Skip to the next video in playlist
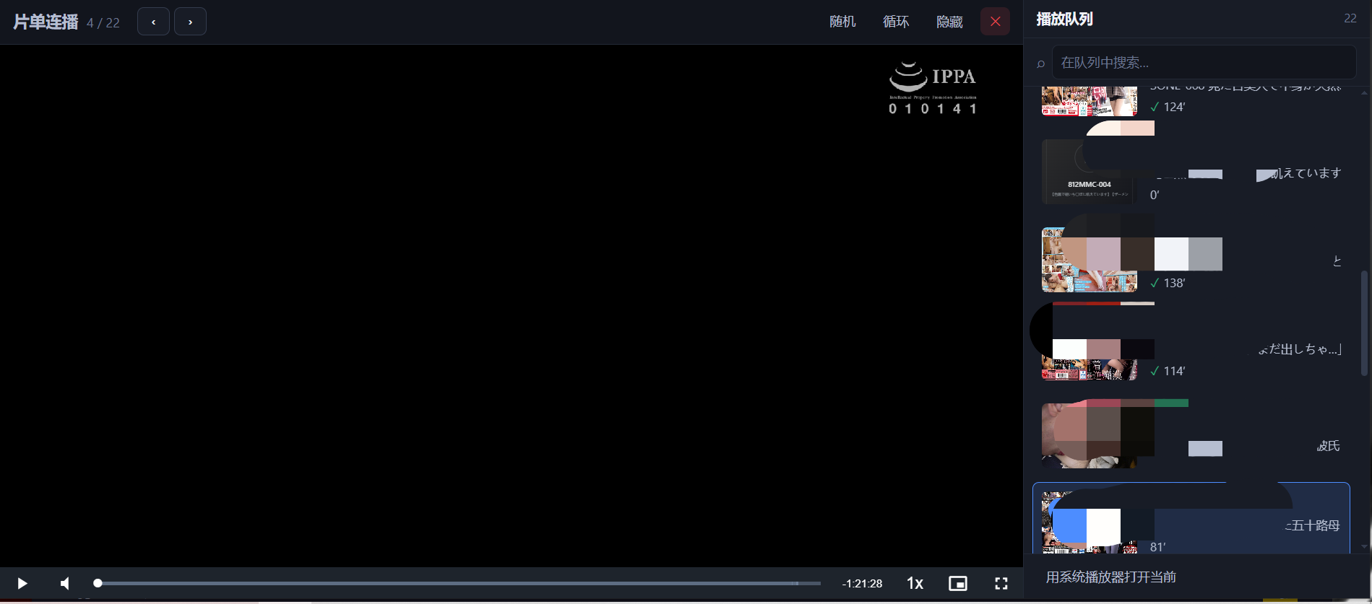Image resolution: width=1372 pixels, height=604 pixels. click(x=190, y=22)
